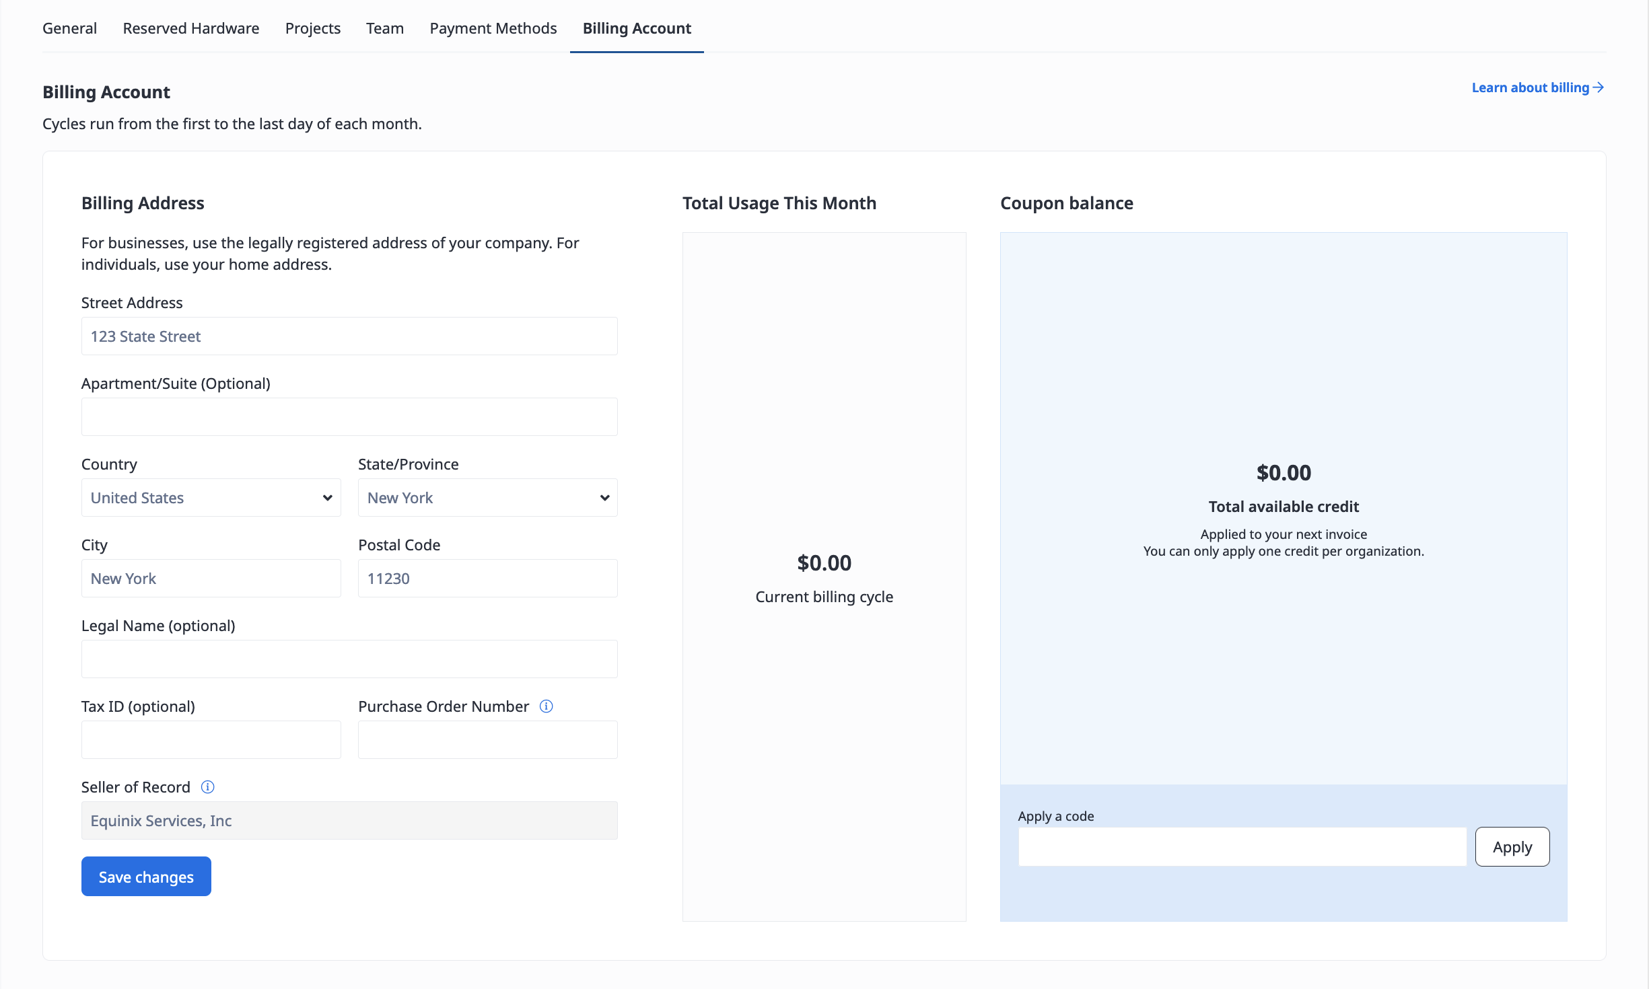1649x989 pixels.
Task: Click the Postal Code input field
Action: pos(488,579)
